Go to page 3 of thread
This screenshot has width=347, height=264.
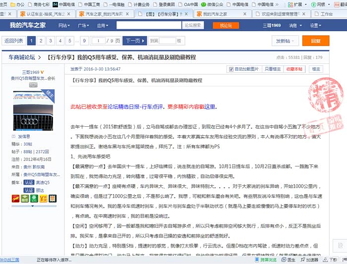[x=50, y=41]
